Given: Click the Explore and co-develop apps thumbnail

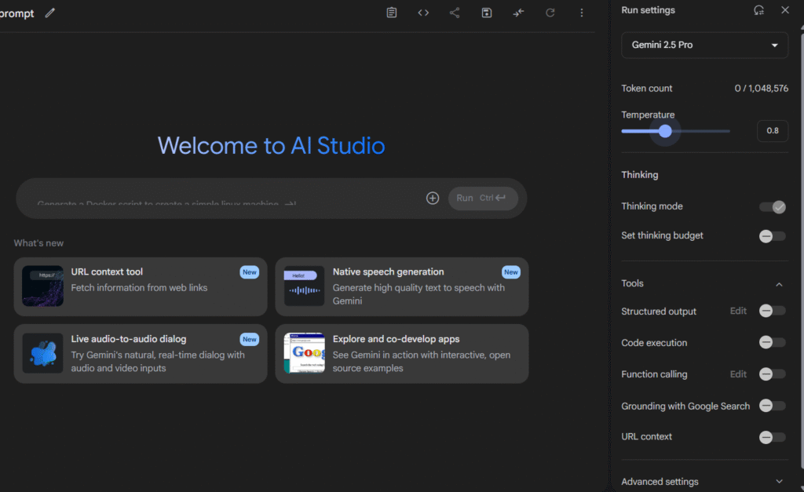Looking at the screenshot, I should tap(304, 353).
